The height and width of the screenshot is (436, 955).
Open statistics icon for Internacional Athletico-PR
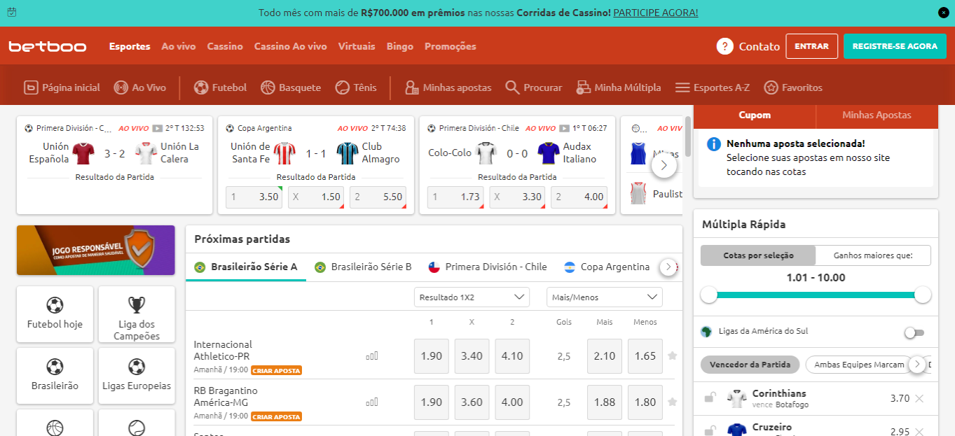pos(372,356)
